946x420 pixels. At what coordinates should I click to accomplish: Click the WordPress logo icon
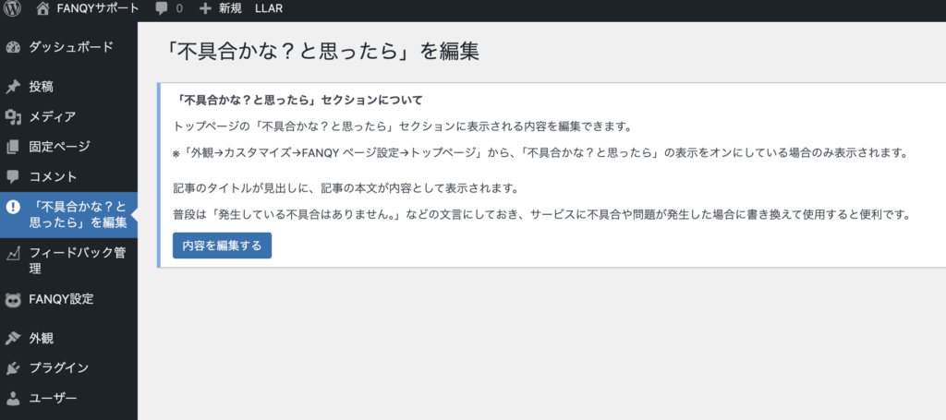click(x=13, y=8)
